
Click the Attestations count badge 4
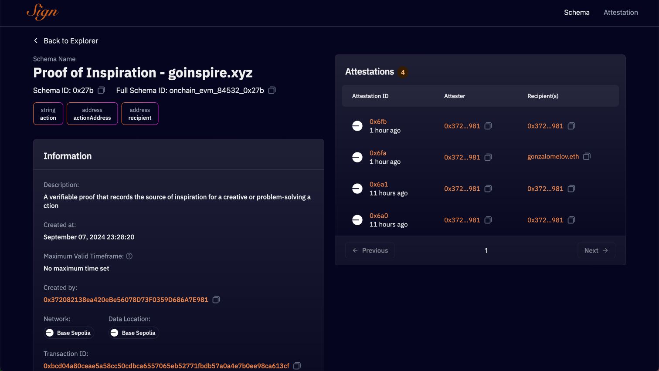[403, 72]
